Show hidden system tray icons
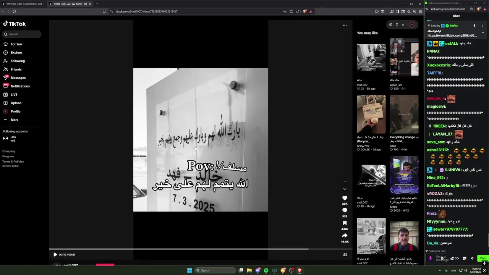This screenshot has width=489, height=275. (x=440, y=270)
